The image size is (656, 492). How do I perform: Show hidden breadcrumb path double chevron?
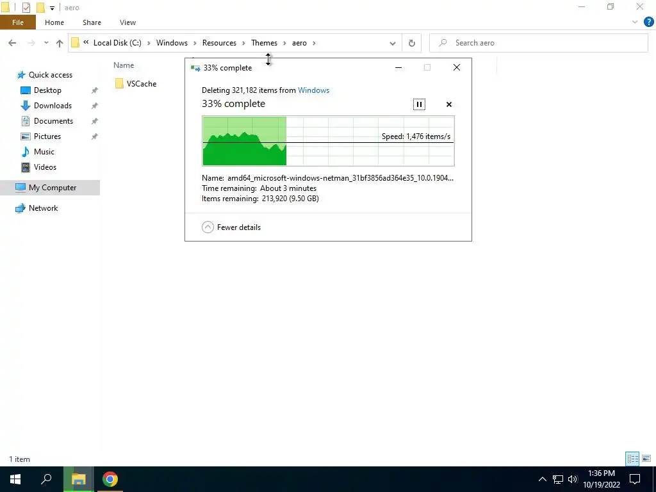pos(86,42)
